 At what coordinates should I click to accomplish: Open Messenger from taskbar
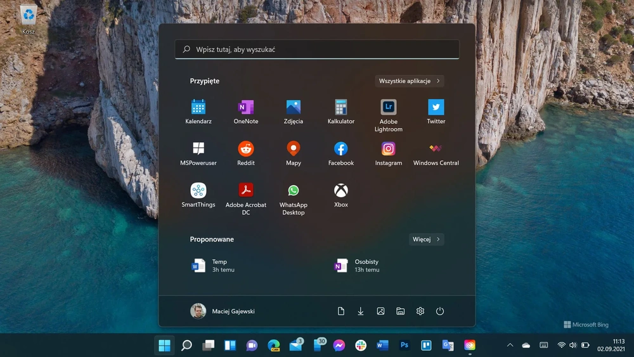coord(339,346)
